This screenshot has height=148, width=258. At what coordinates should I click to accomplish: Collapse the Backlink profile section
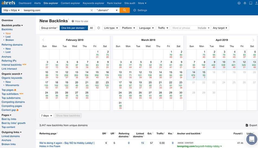pos(12,25)
